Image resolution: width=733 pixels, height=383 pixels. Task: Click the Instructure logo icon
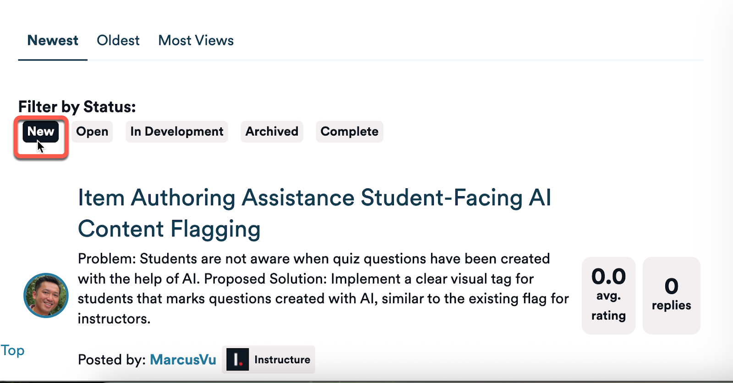tap(237, 360)
